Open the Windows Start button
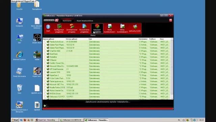The width and height of the screenshot is (216, 122). pos(15,120)
